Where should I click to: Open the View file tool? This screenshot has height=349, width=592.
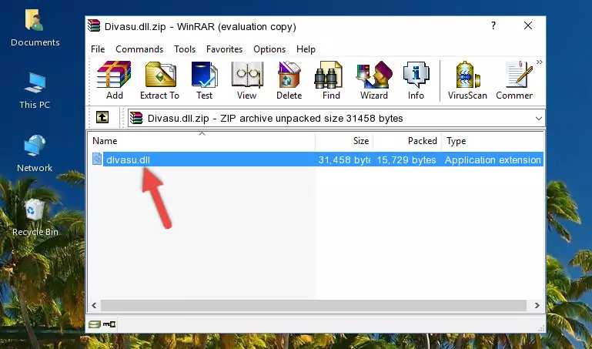click(246, 80)
